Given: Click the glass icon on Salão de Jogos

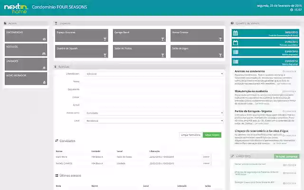Looking at the screenshot, I should click(x=220, y=55).
